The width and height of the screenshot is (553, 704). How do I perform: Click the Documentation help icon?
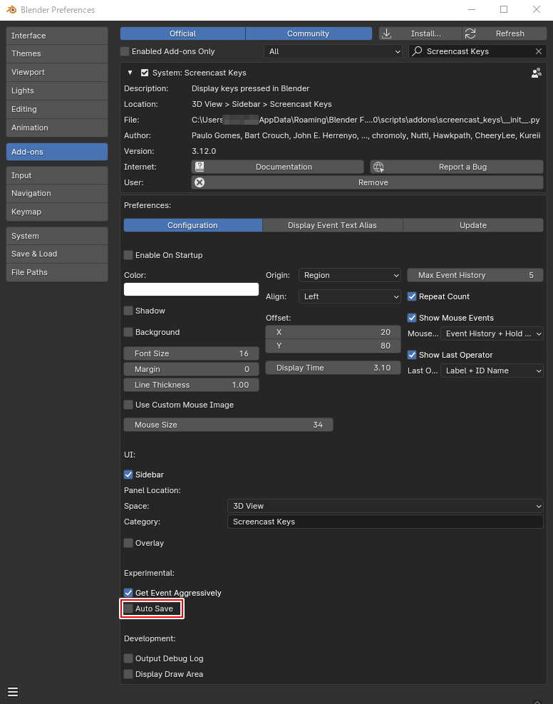[200, 167]
